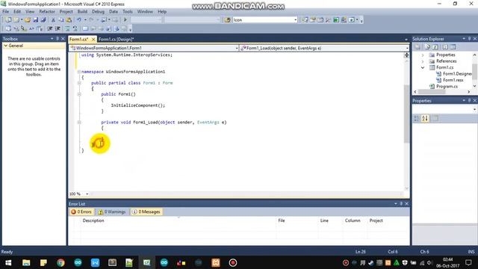Pin the Toolbox panel auto-hide toggle
This screenshot has width=478, height=269.
pyautogui.click(x=57, y=39)
